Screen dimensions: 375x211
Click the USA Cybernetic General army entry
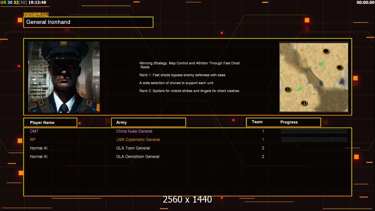pos(138,140)
